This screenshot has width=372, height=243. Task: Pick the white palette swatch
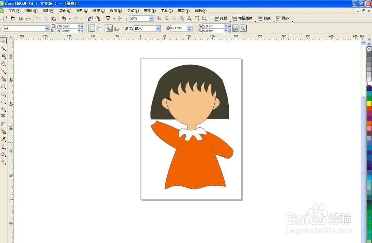point(369,83)
